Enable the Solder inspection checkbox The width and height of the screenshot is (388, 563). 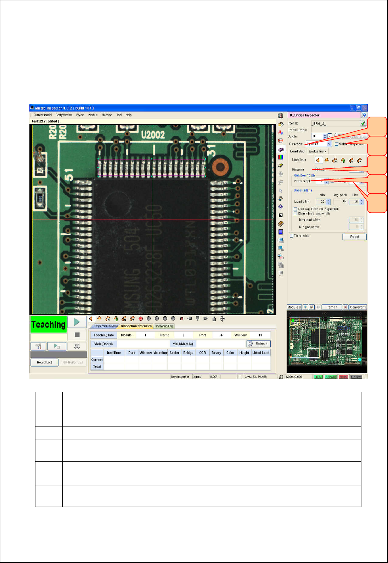click(337, 144)
